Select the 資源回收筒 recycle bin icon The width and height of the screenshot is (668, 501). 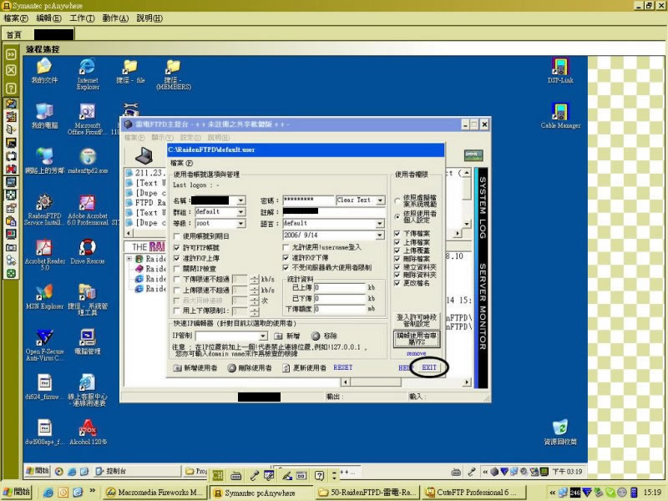[560, 432]
